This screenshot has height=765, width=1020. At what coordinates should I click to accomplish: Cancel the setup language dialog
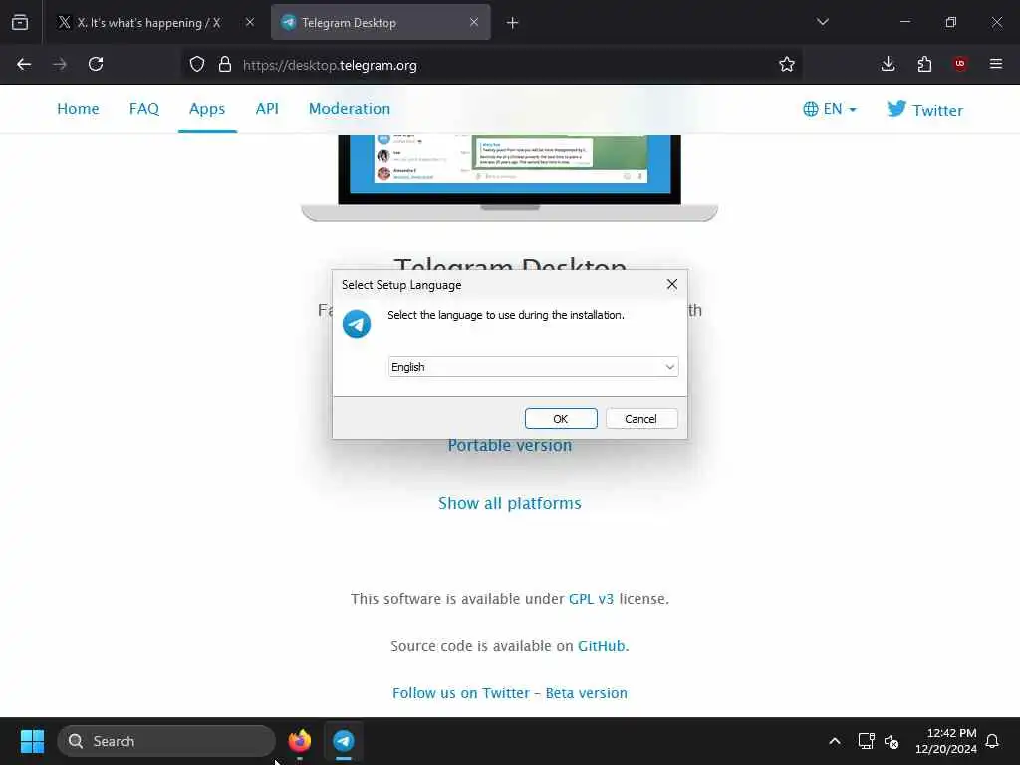pyautogui.click(x=641, y=419)
